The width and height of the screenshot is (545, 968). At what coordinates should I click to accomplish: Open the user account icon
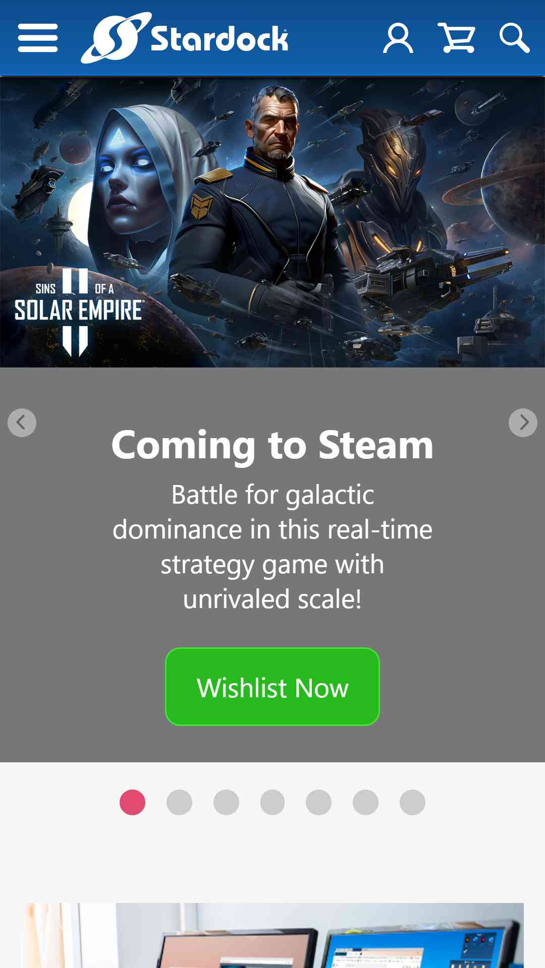pos(398,38)
